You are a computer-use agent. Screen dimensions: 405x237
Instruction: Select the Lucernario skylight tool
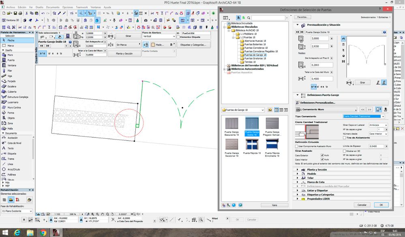[x=12, y=102]
